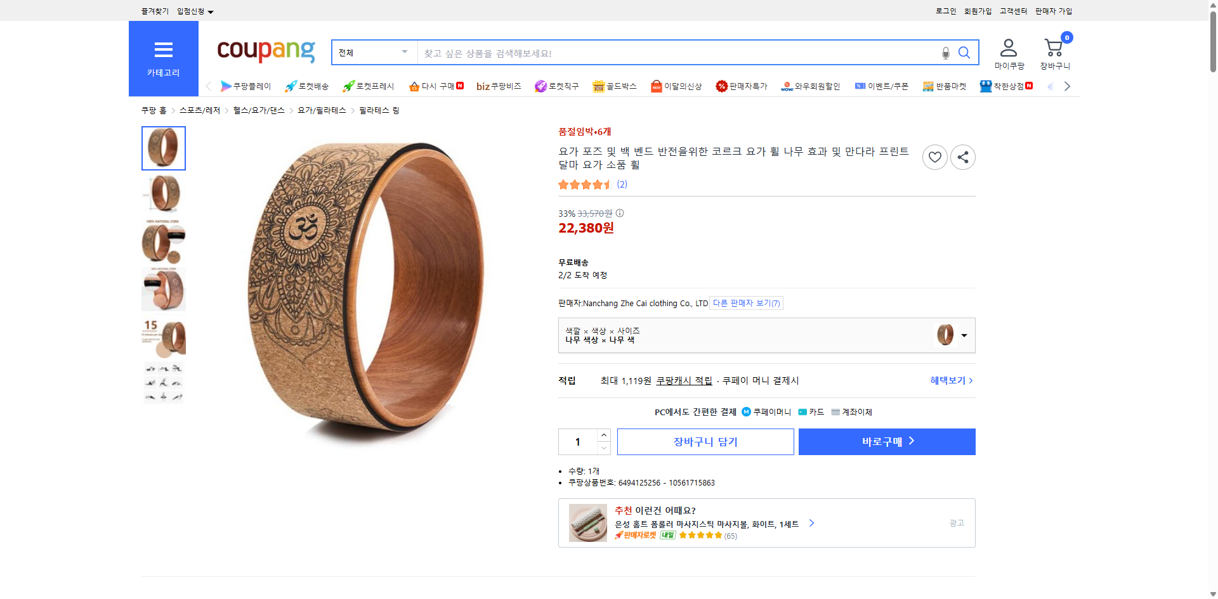Viewport: 1218px width, 599px height.
Task: Open the 전체 search category dropdown
Action: tap(374, 53)
